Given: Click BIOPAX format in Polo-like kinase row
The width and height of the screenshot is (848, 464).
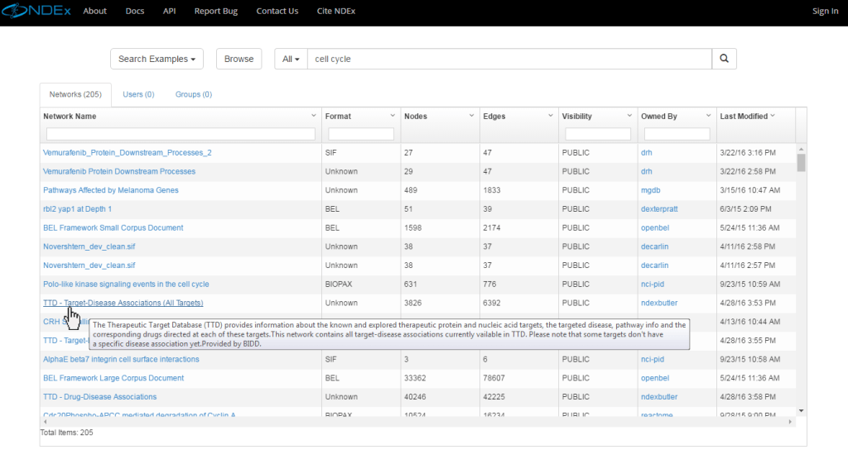Looking at the screenshot, I should (339, 285).
